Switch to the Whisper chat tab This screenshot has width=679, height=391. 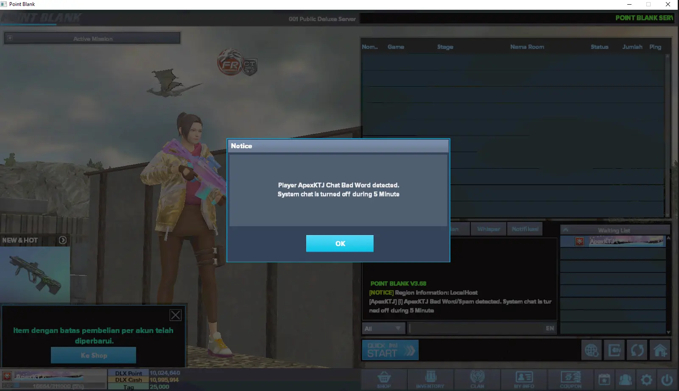[x=489, y=229]
